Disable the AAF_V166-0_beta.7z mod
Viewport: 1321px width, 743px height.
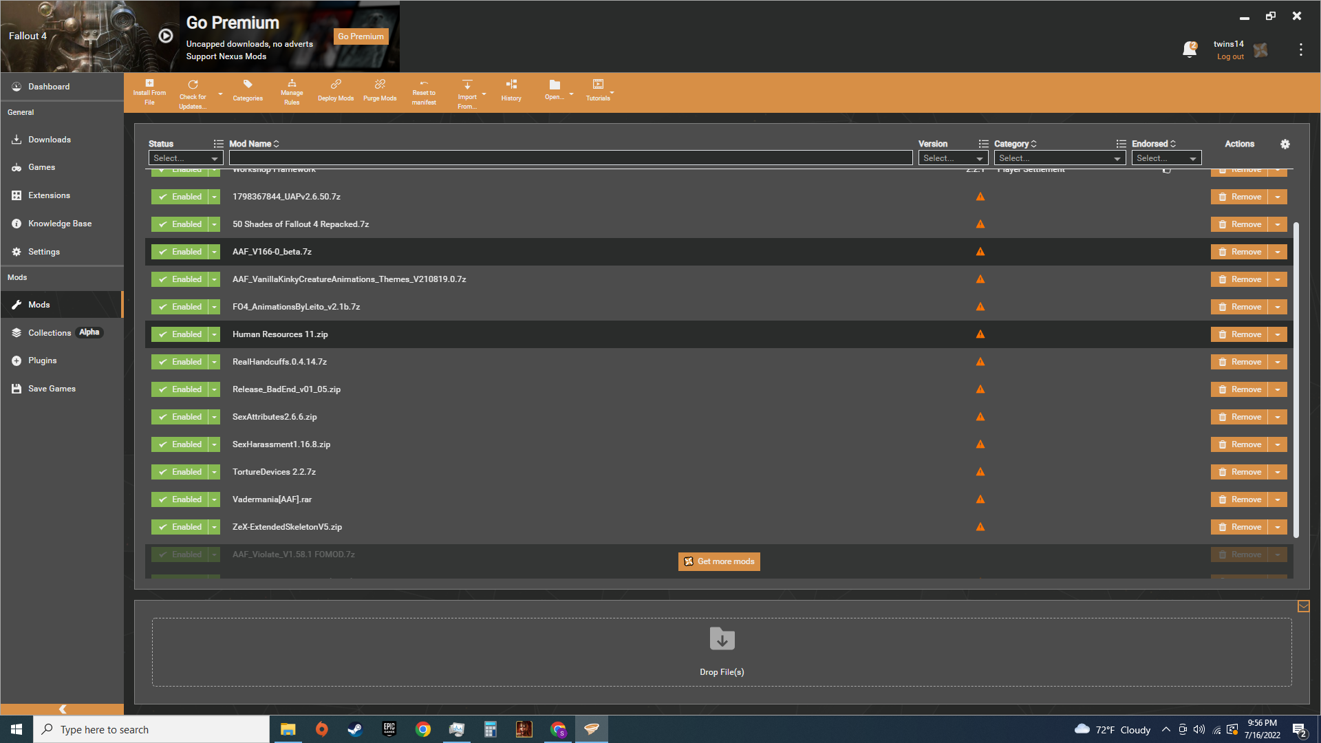[180, 252]
